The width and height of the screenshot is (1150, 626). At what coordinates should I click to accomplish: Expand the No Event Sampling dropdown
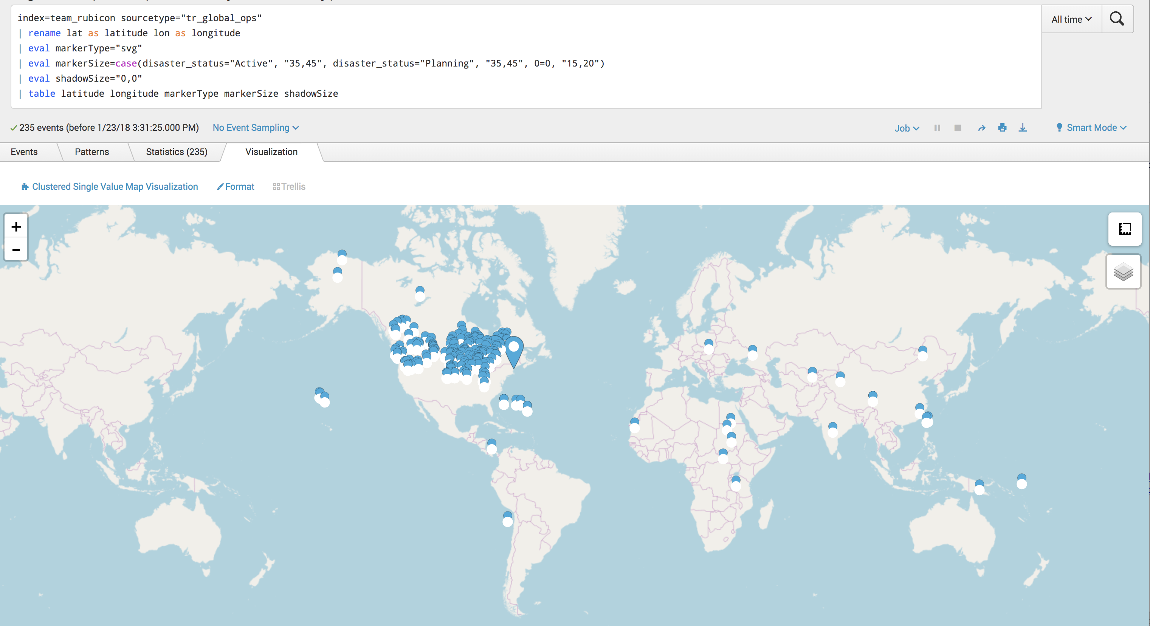tap(255, 128)
